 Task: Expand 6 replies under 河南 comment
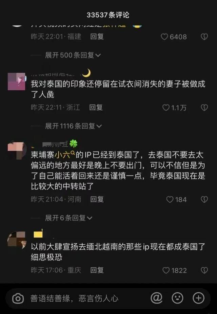click(x=68, y=218)
